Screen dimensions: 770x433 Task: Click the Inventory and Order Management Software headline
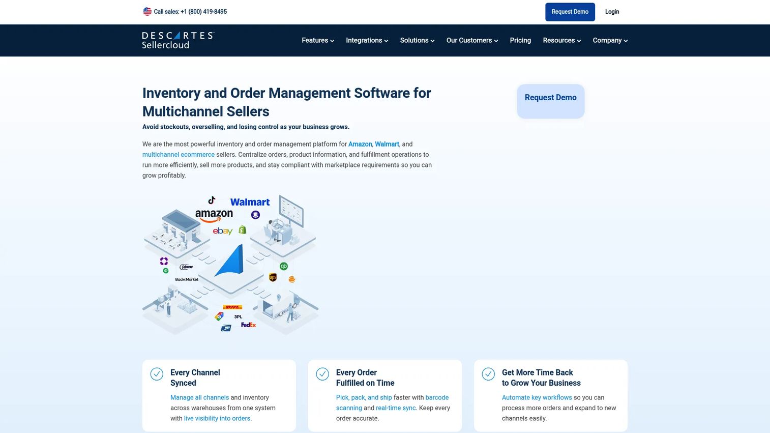(x=287, y=102)
